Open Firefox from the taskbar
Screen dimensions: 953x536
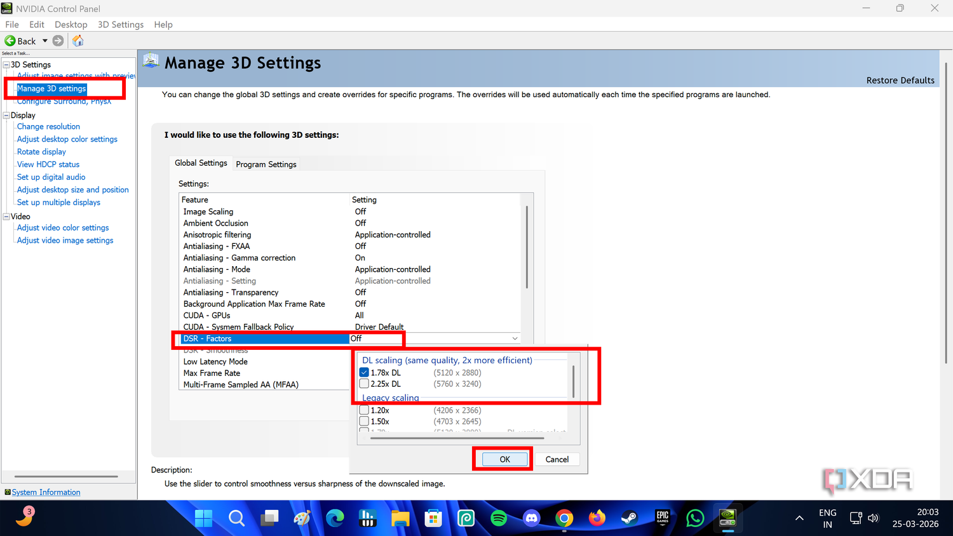[x=597, y=518]
